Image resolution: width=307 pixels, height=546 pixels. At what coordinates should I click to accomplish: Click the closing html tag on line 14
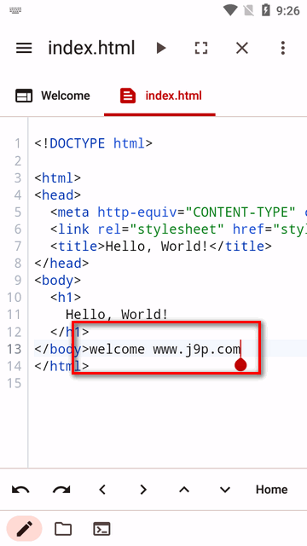click(61, 366)
